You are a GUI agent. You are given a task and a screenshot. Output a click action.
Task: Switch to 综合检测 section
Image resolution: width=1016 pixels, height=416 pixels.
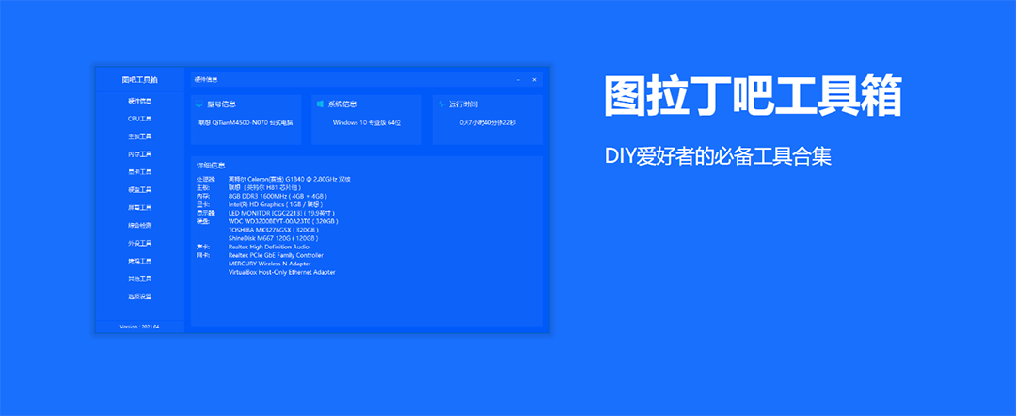point(139,226)
